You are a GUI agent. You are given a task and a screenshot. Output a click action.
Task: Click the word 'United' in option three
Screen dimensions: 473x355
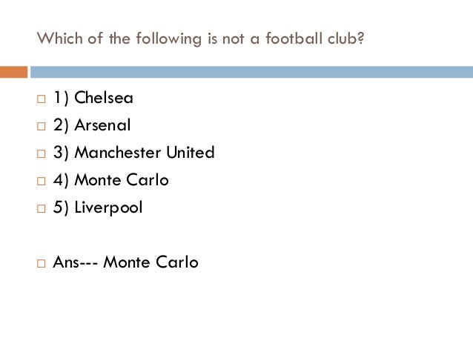pos(191,152)
